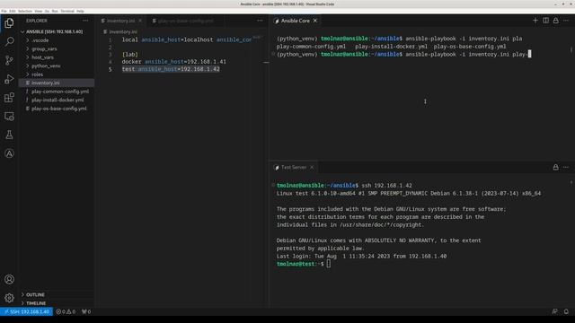The width and height of the screenshot is (575, 323).
Task: Open the Search view in activity bar
Action: tap(9, 41)
